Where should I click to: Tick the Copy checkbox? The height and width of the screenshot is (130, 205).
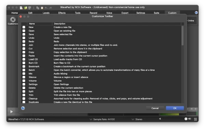click(24, 52)
